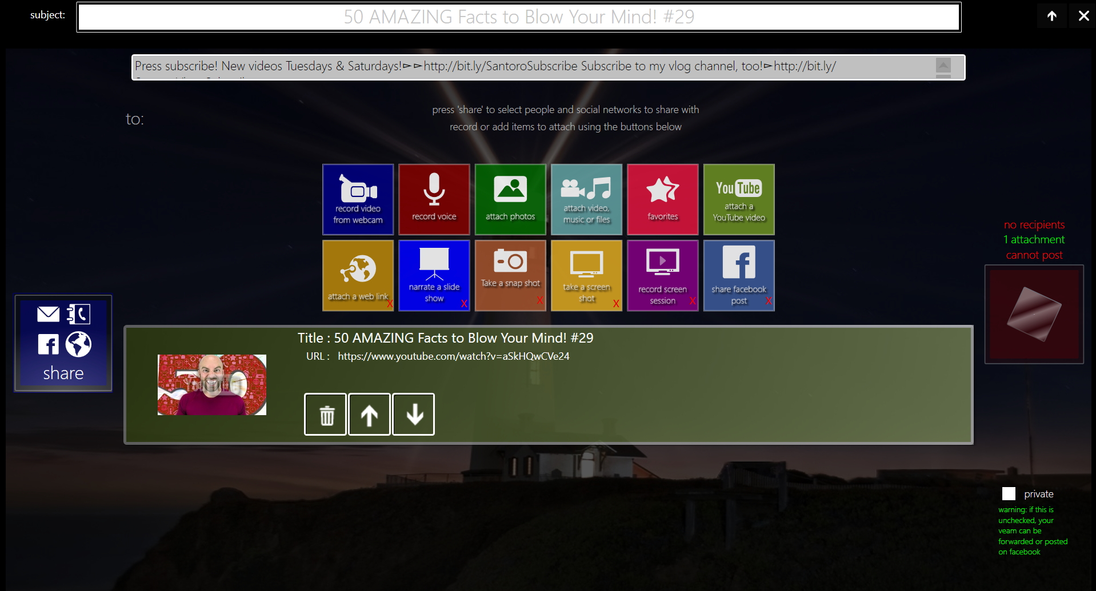Move the attachment down with the down arrow
This screenshot has height=591, width=1096.
tap(414, 415)
